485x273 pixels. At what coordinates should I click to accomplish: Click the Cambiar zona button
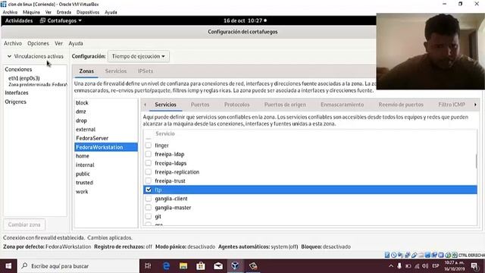point(24,224)
